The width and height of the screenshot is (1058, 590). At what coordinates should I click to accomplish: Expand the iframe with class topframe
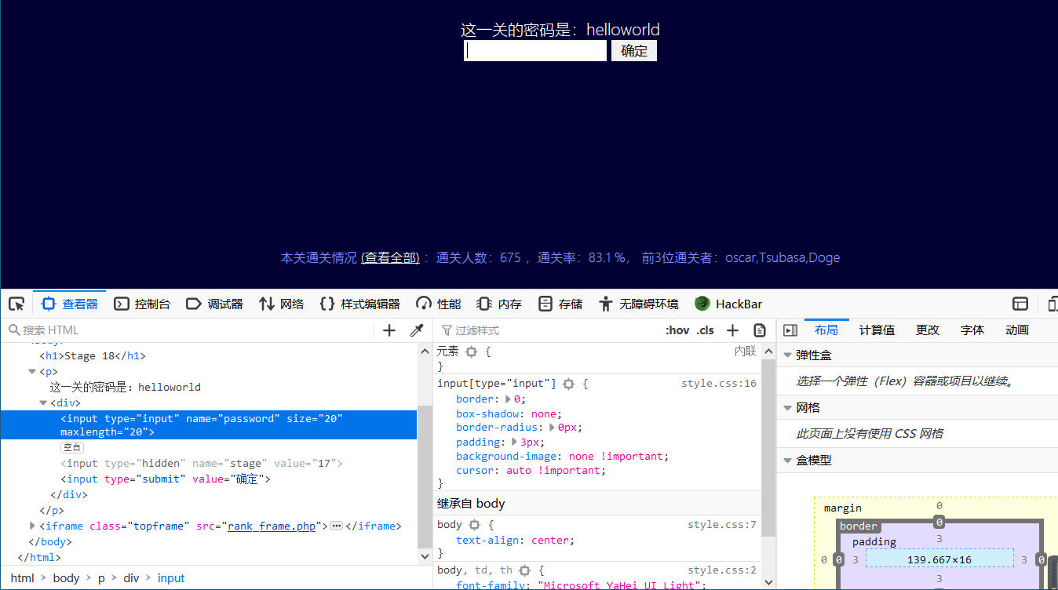coord(31,526)
